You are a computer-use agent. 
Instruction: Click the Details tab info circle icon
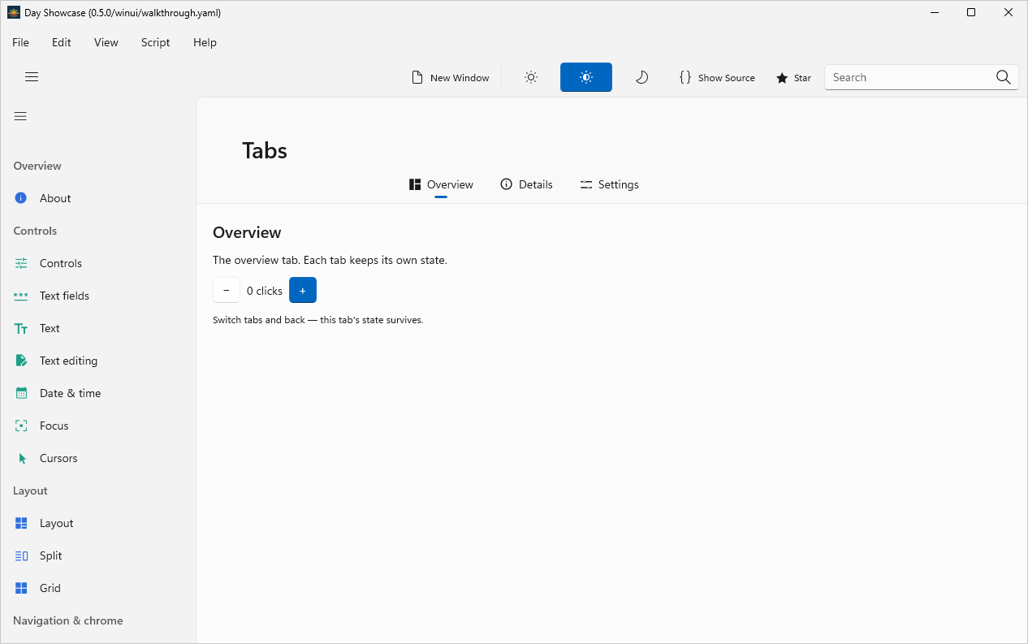click(507, 184)
